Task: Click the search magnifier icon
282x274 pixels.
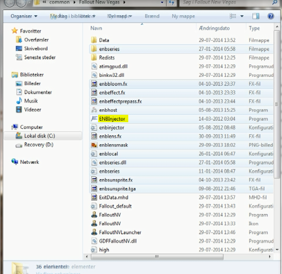Action: (x=275, y=2)
